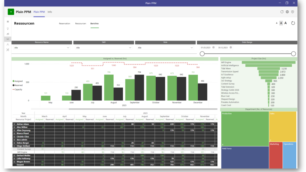The height and width of the screenshot is (172, 306).
Task: Click the Production tile in the treemap
Action: [245, 129]
